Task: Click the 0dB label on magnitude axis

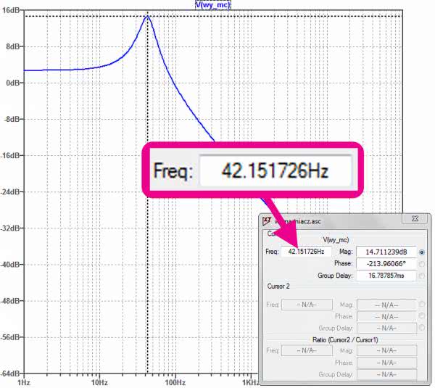Action: (11, 83)
